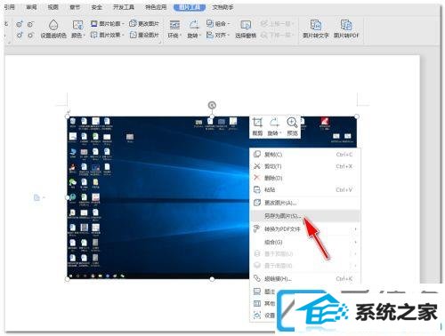Image resolution: width=445 pixels, height=336 pixels.
Task: Open Rotate (旋转) dropdown in floating toolbar
Action: coord(274,126)
